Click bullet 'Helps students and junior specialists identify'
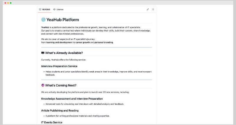 (99, 73)
